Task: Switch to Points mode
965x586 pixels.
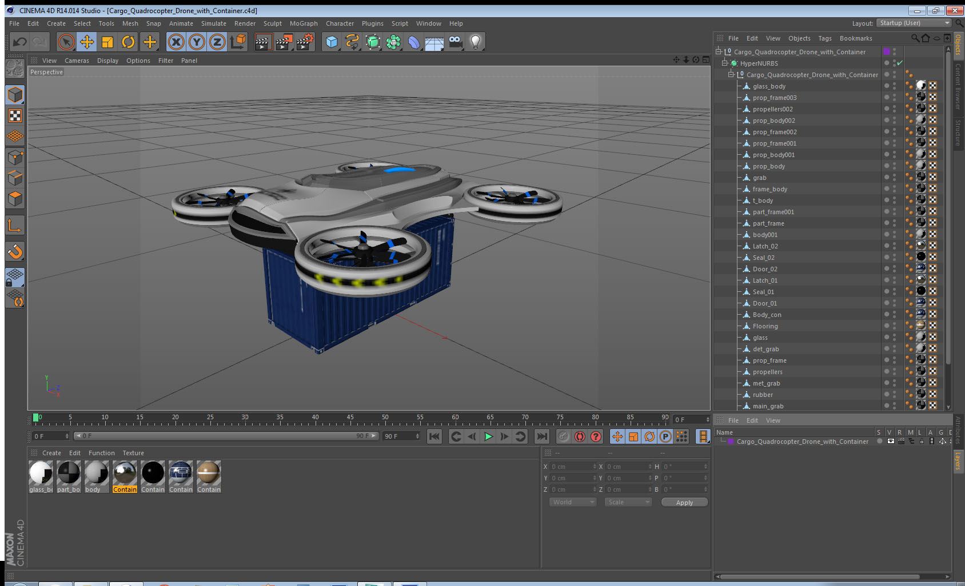Action: click(15, 157)
